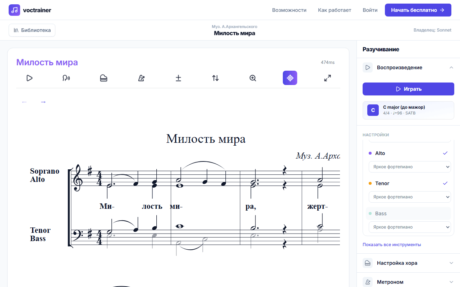
Task: Click the purple Милость мира heading
Action: 47,62
